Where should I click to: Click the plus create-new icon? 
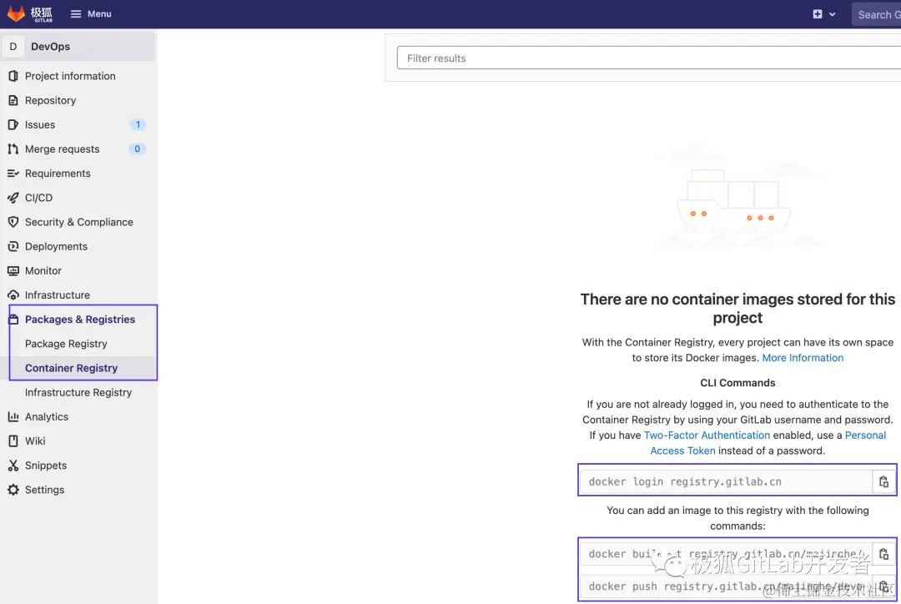[x=817, y=14]
